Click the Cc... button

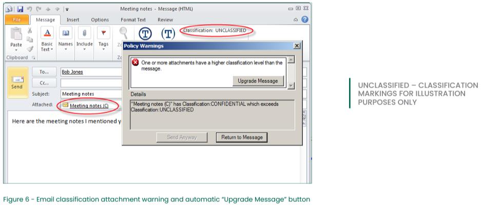click(44, 83)
